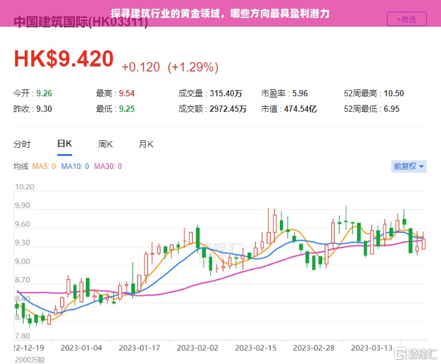Click the 2023-03-13 date axis label
This screenshot has width=441, height=364.
coord(372,348)
